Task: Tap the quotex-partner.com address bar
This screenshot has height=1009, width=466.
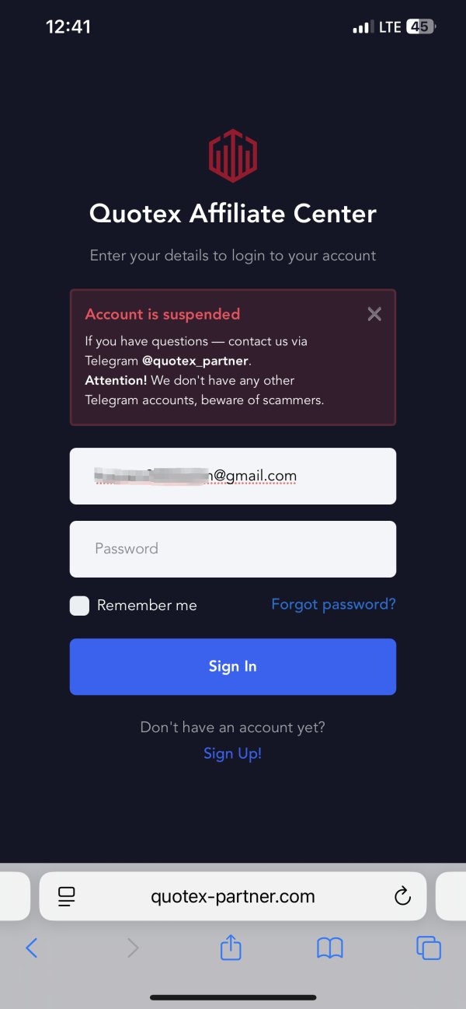Action: click(x=233, y=896)
